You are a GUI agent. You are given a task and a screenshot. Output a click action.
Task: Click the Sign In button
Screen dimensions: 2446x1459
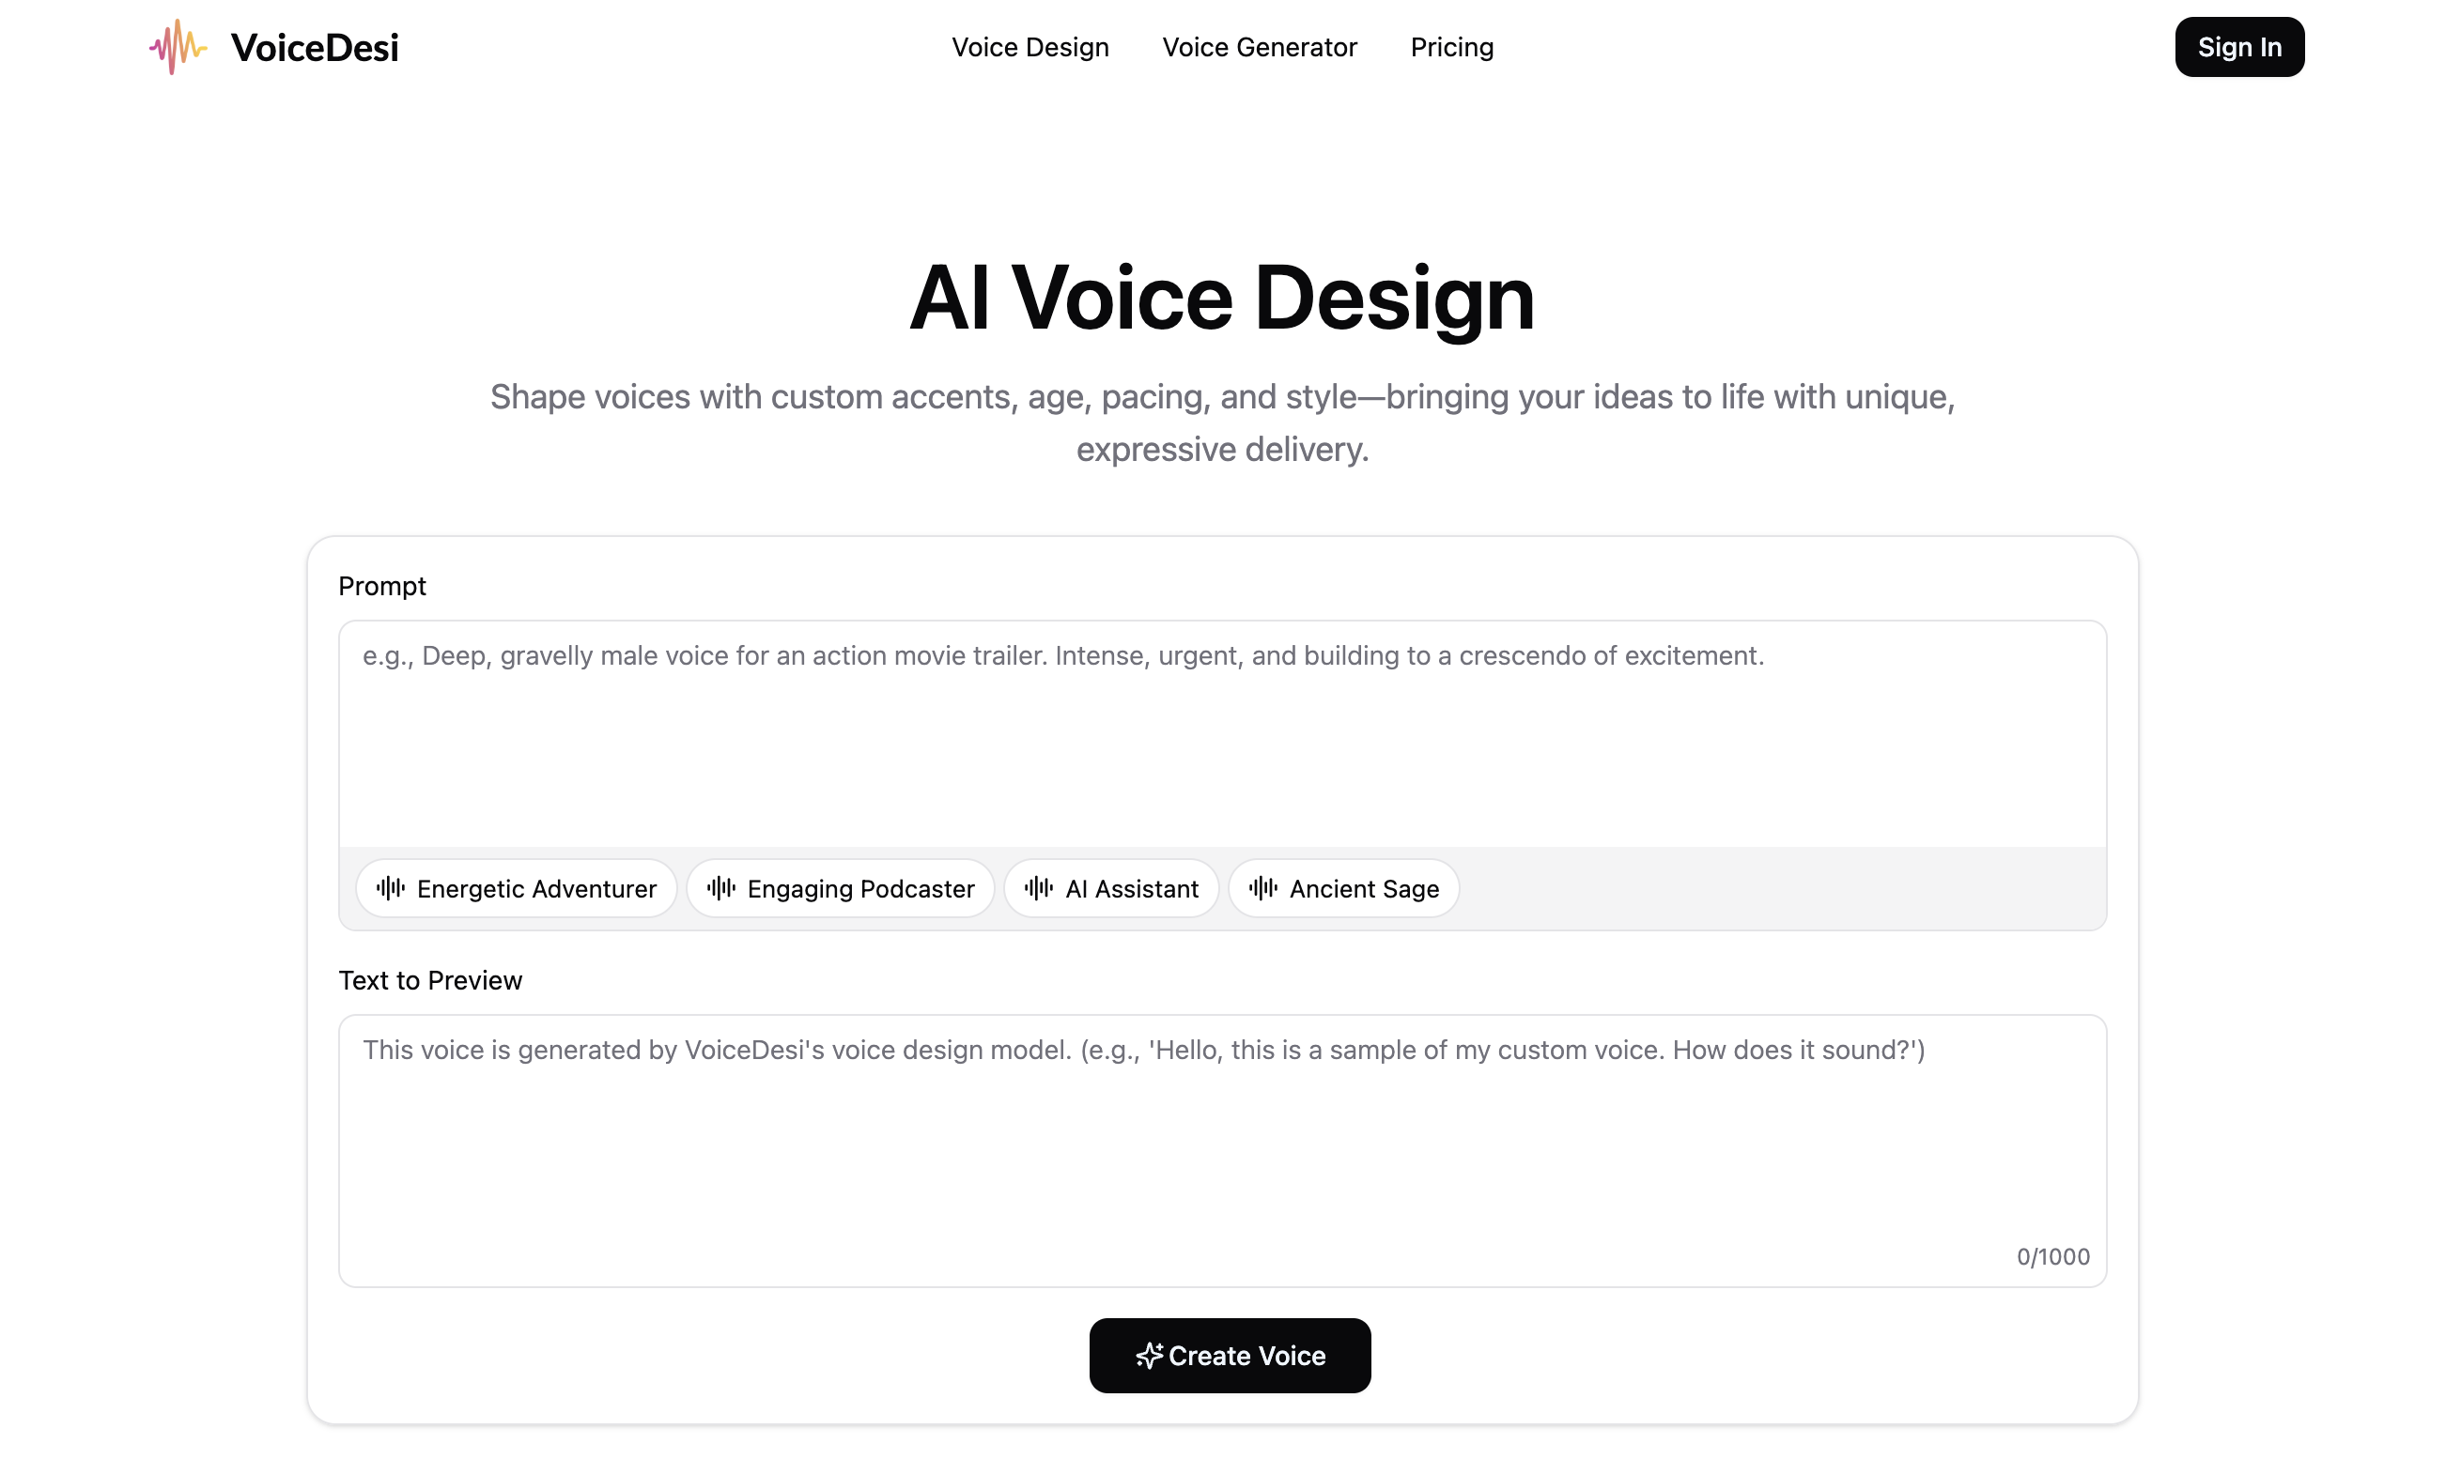coord(2239,46)
